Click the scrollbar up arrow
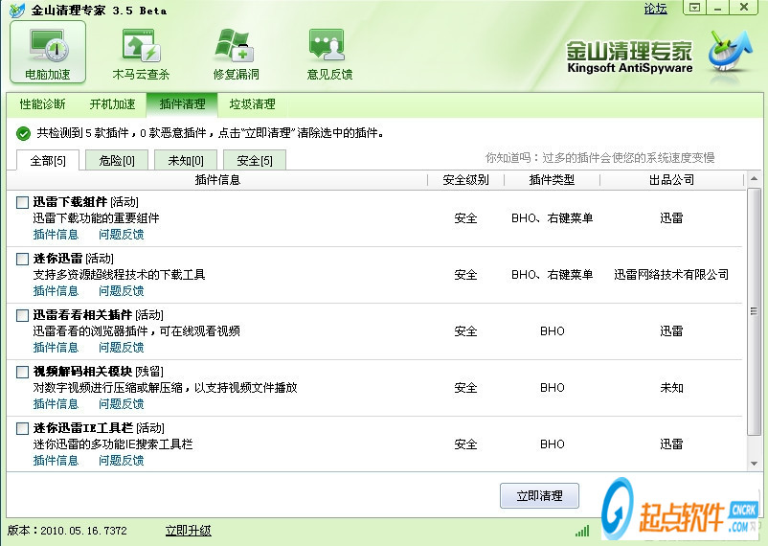This screenshot has width=768, height=546. tap(754, 178)
